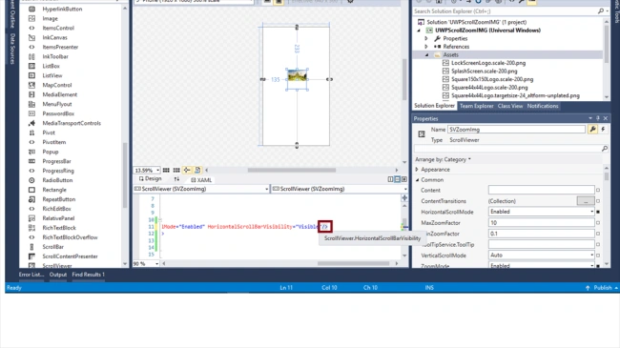Click the Content property marker square
Image resolution: width=620 pixels, height=348 pixels.
point(598,191)
